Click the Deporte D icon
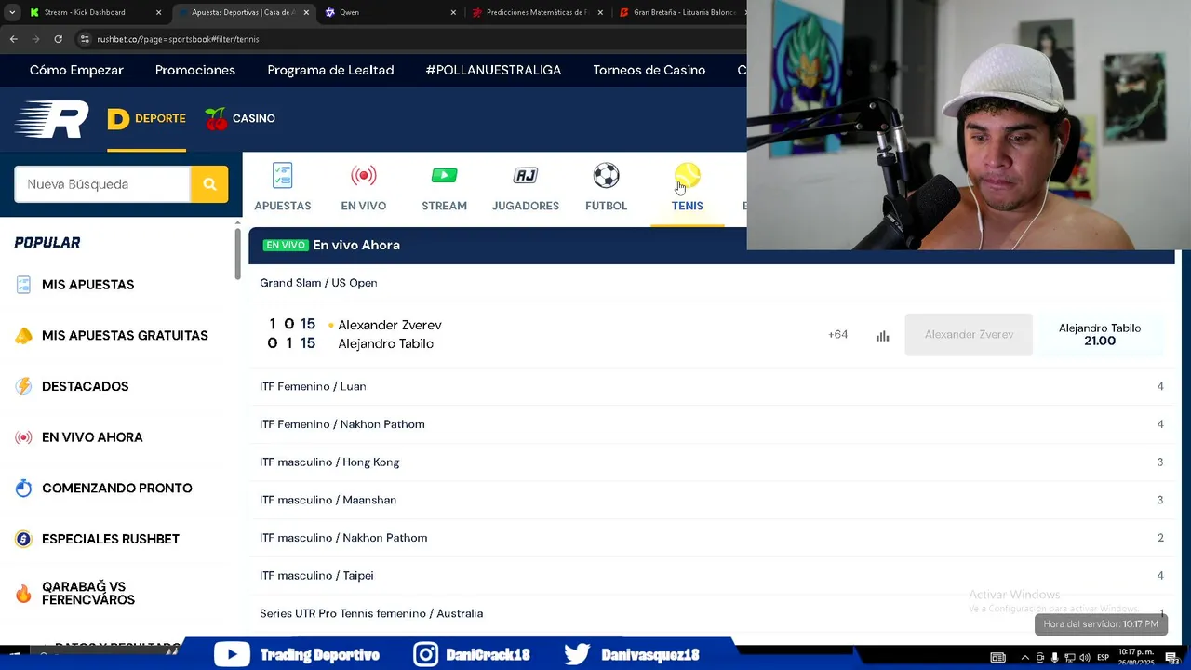 click(x=118, y=119)
